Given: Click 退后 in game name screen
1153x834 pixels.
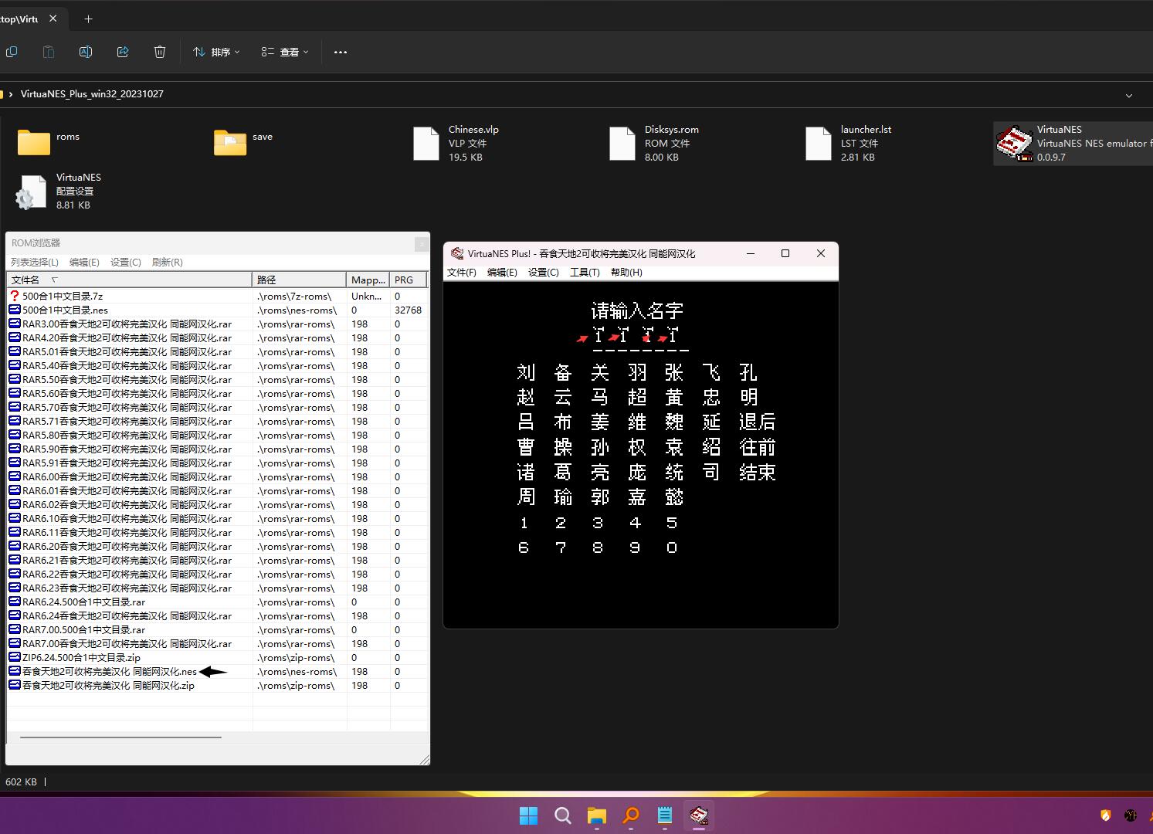Looking at the screenshot, I should [x=757, y=422].
